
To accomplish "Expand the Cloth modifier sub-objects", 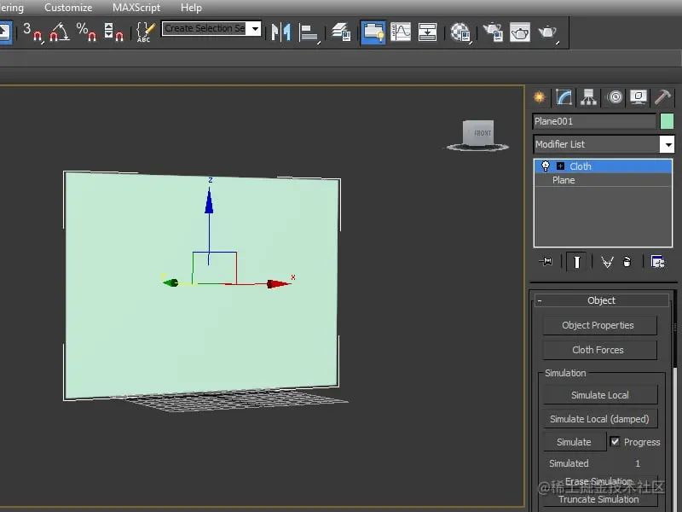I will click(x=560, y=166).
